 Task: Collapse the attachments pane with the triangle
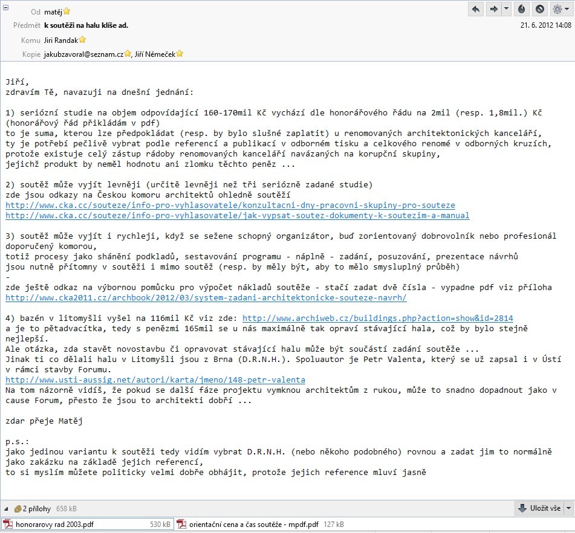coord(6,509)
